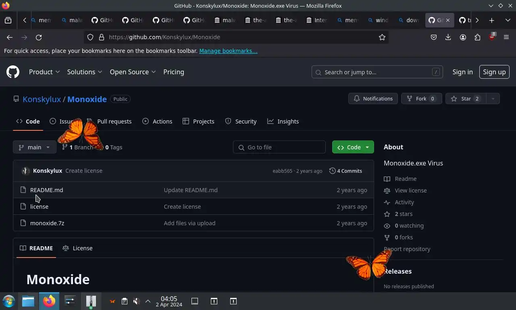This screenshot has height=310, width=516.
Task: Open the archive manager taskbar icon
Action: pos(91,301)
